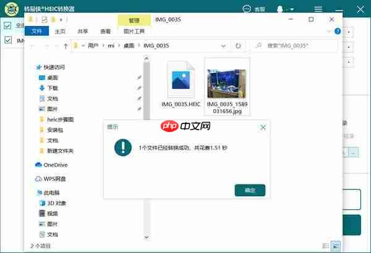
Task: Open 文档 under 此电脑
Action: point(48,234)
